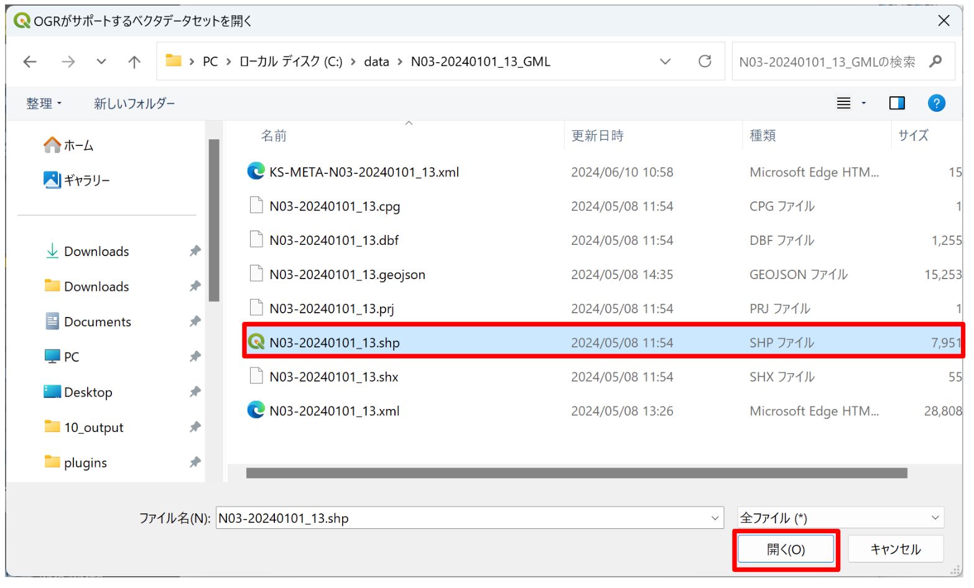Expand the ファイル名 combo box dropdown
Image resolution: width=974 pixels, height=588 pixels.
(715, 518)
